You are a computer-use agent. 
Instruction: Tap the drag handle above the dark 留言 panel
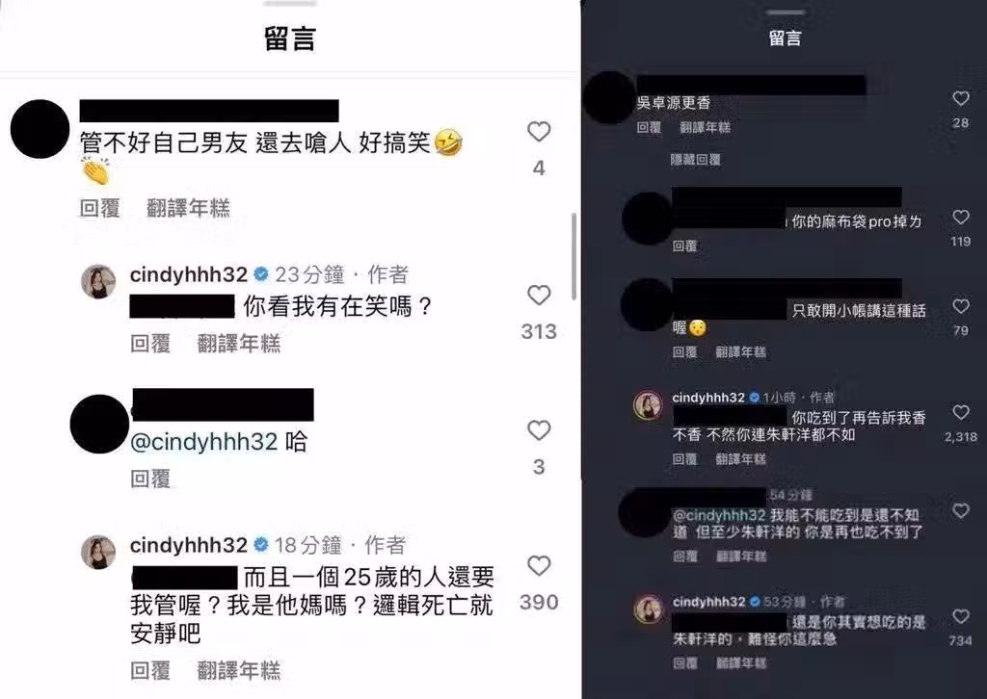pyautogui.click(x=785, y=12)
